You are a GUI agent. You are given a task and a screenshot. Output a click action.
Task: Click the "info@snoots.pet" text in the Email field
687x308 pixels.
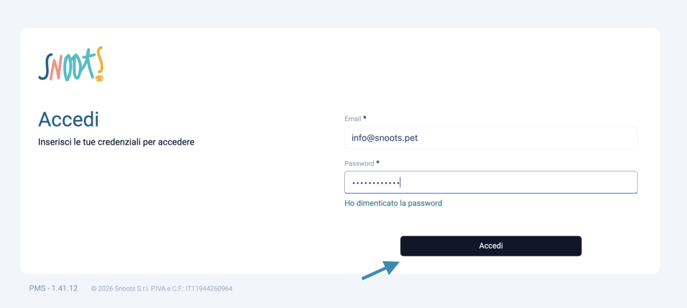[385, 138]
